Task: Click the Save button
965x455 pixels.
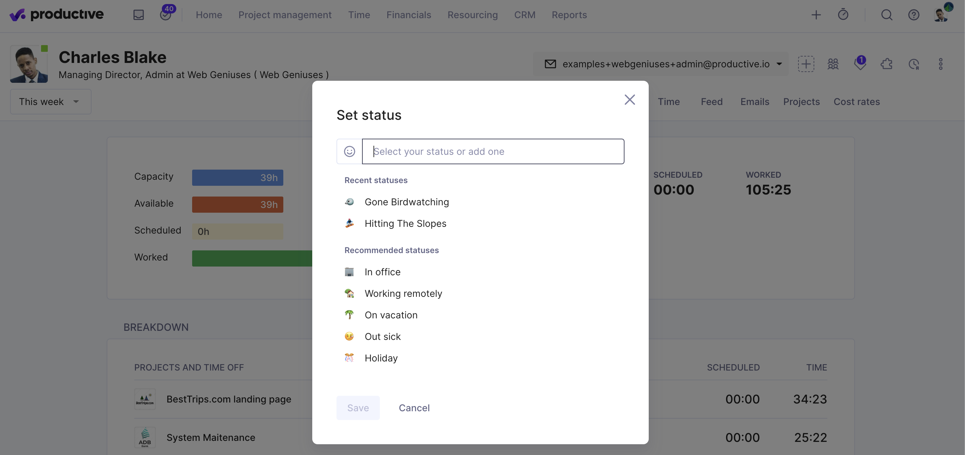Action: coord(358,408)
